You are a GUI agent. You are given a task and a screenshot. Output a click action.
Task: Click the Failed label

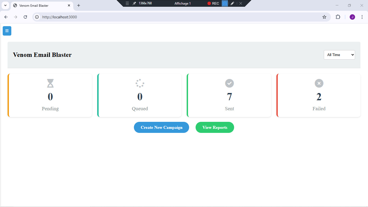(319, 109)
